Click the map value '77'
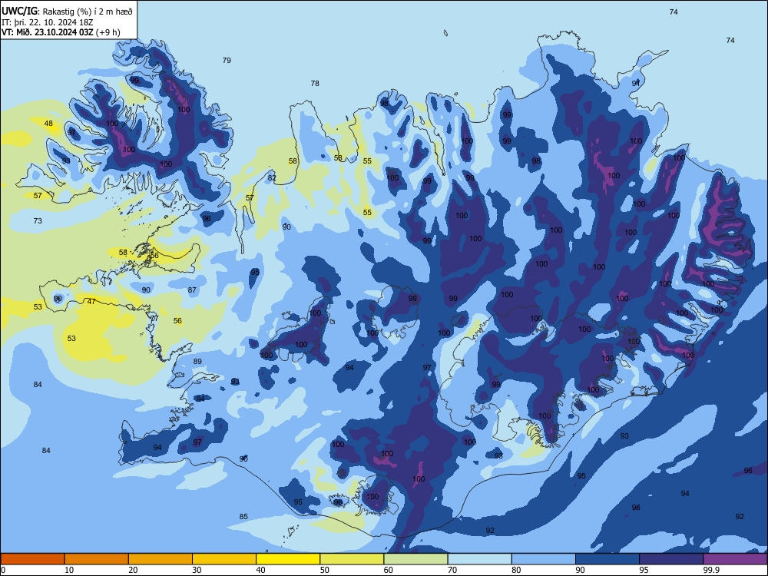Screen dimensions: 768x576 155,319
